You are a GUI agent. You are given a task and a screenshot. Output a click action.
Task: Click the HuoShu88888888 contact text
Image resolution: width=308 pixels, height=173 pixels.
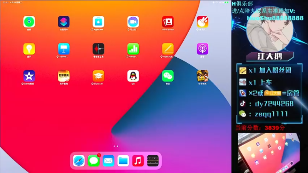pyautogui.click(x=275, y=18)
